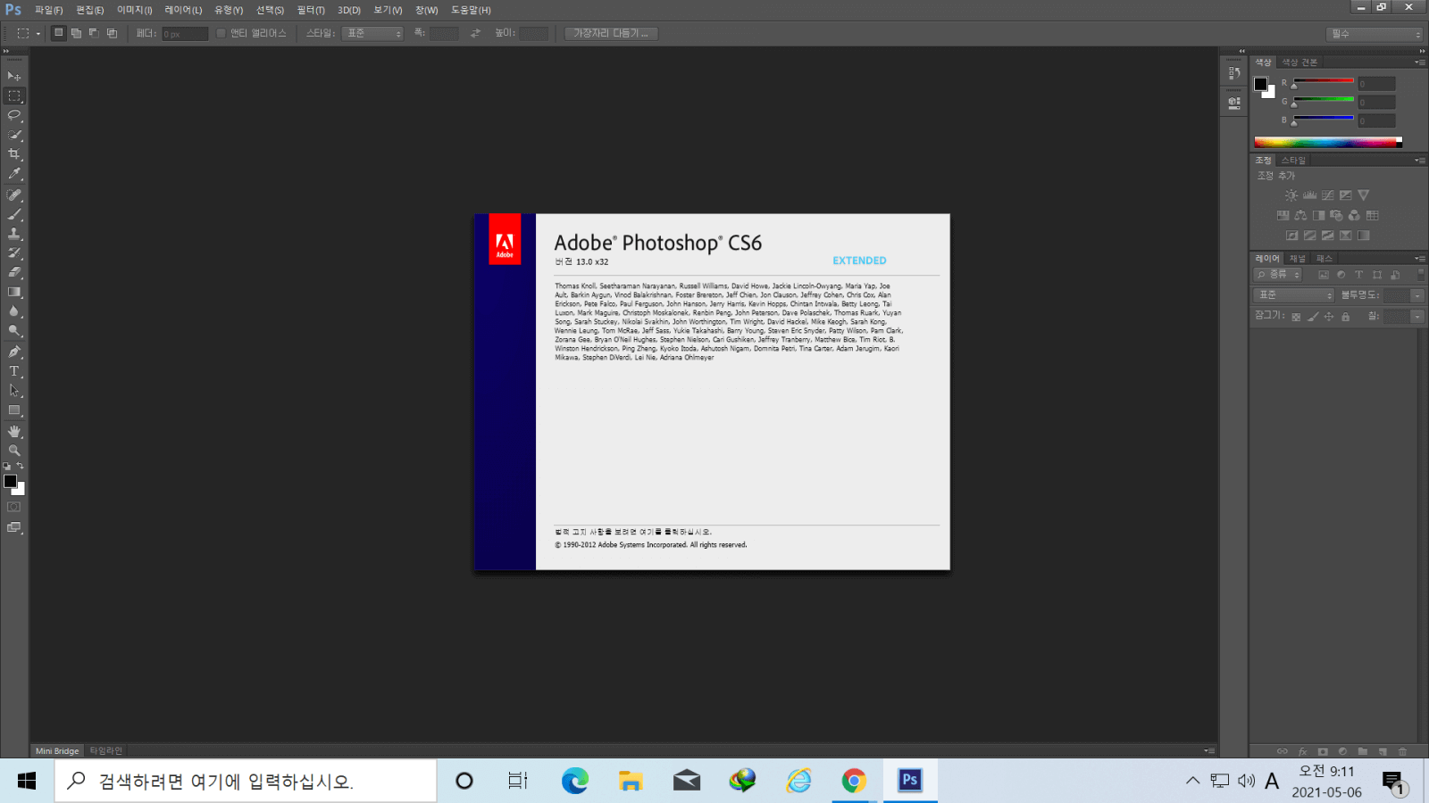
Task: Open the workspace switcher dropdown (필수)
Action: 1374,34
